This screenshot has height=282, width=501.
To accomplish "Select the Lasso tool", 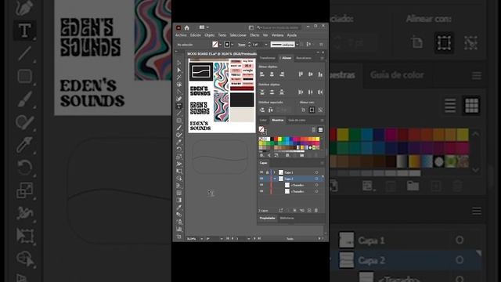I will click(179, 85).
